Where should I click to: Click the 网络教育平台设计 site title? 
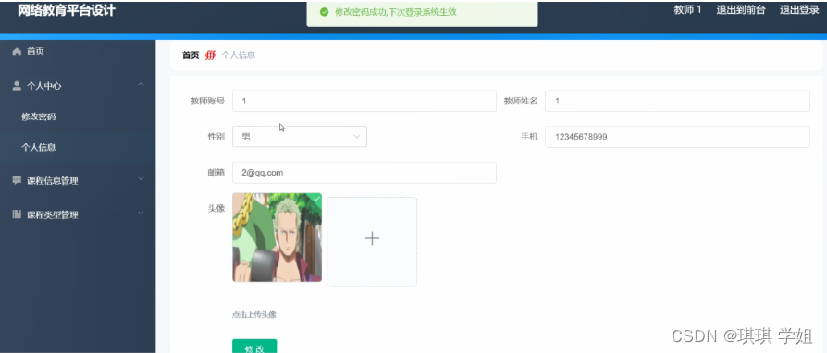point(67,10)
